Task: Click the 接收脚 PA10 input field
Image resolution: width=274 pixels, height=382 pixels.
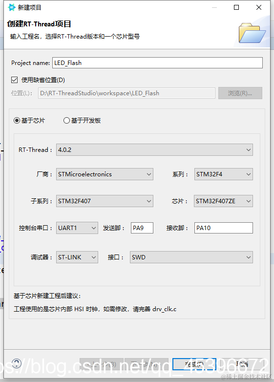Action: 224,228
